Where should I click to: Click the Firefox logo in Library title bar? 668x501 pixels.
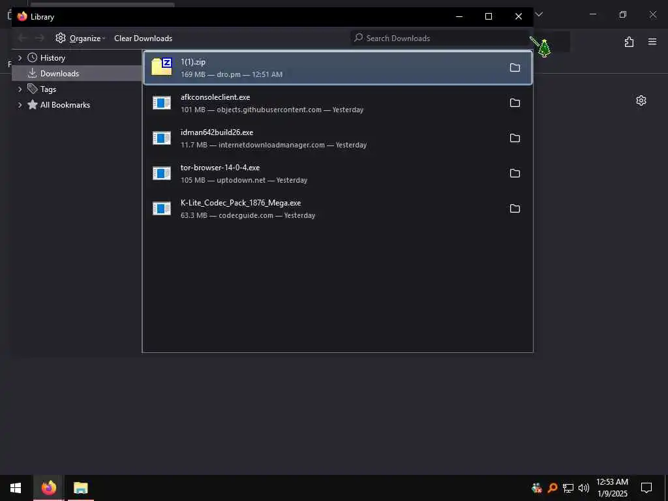22,16
